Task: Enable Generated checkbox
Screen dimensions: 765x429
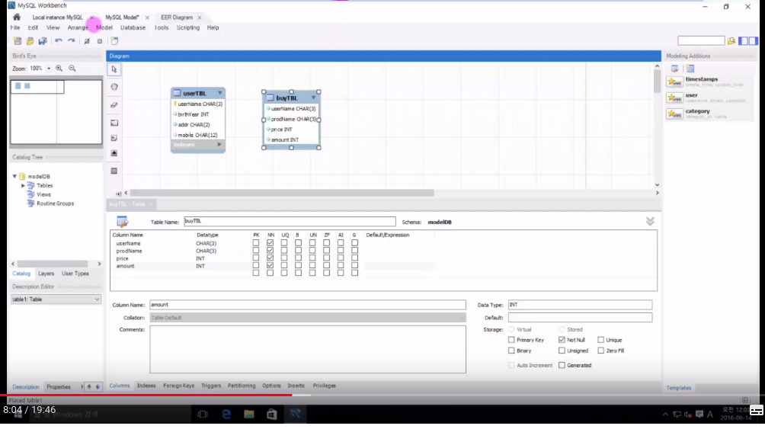Action: pos(562,365)
